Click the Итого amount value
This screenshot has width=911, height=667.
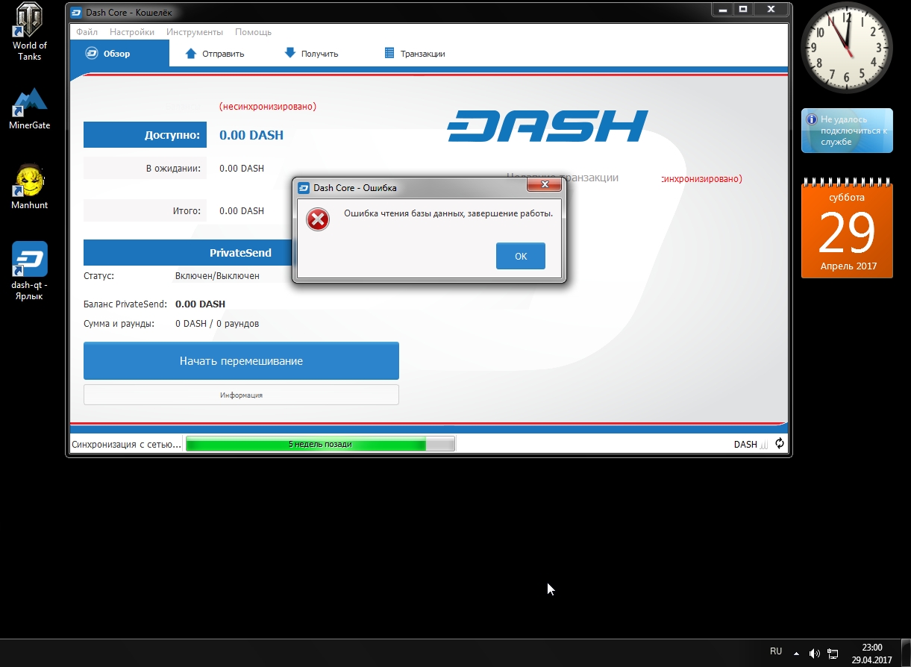(x=242, y=211)
